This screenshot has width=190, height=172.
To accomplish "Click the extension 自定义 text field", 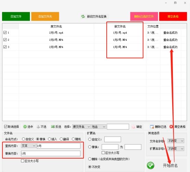I will click(112, 139).
